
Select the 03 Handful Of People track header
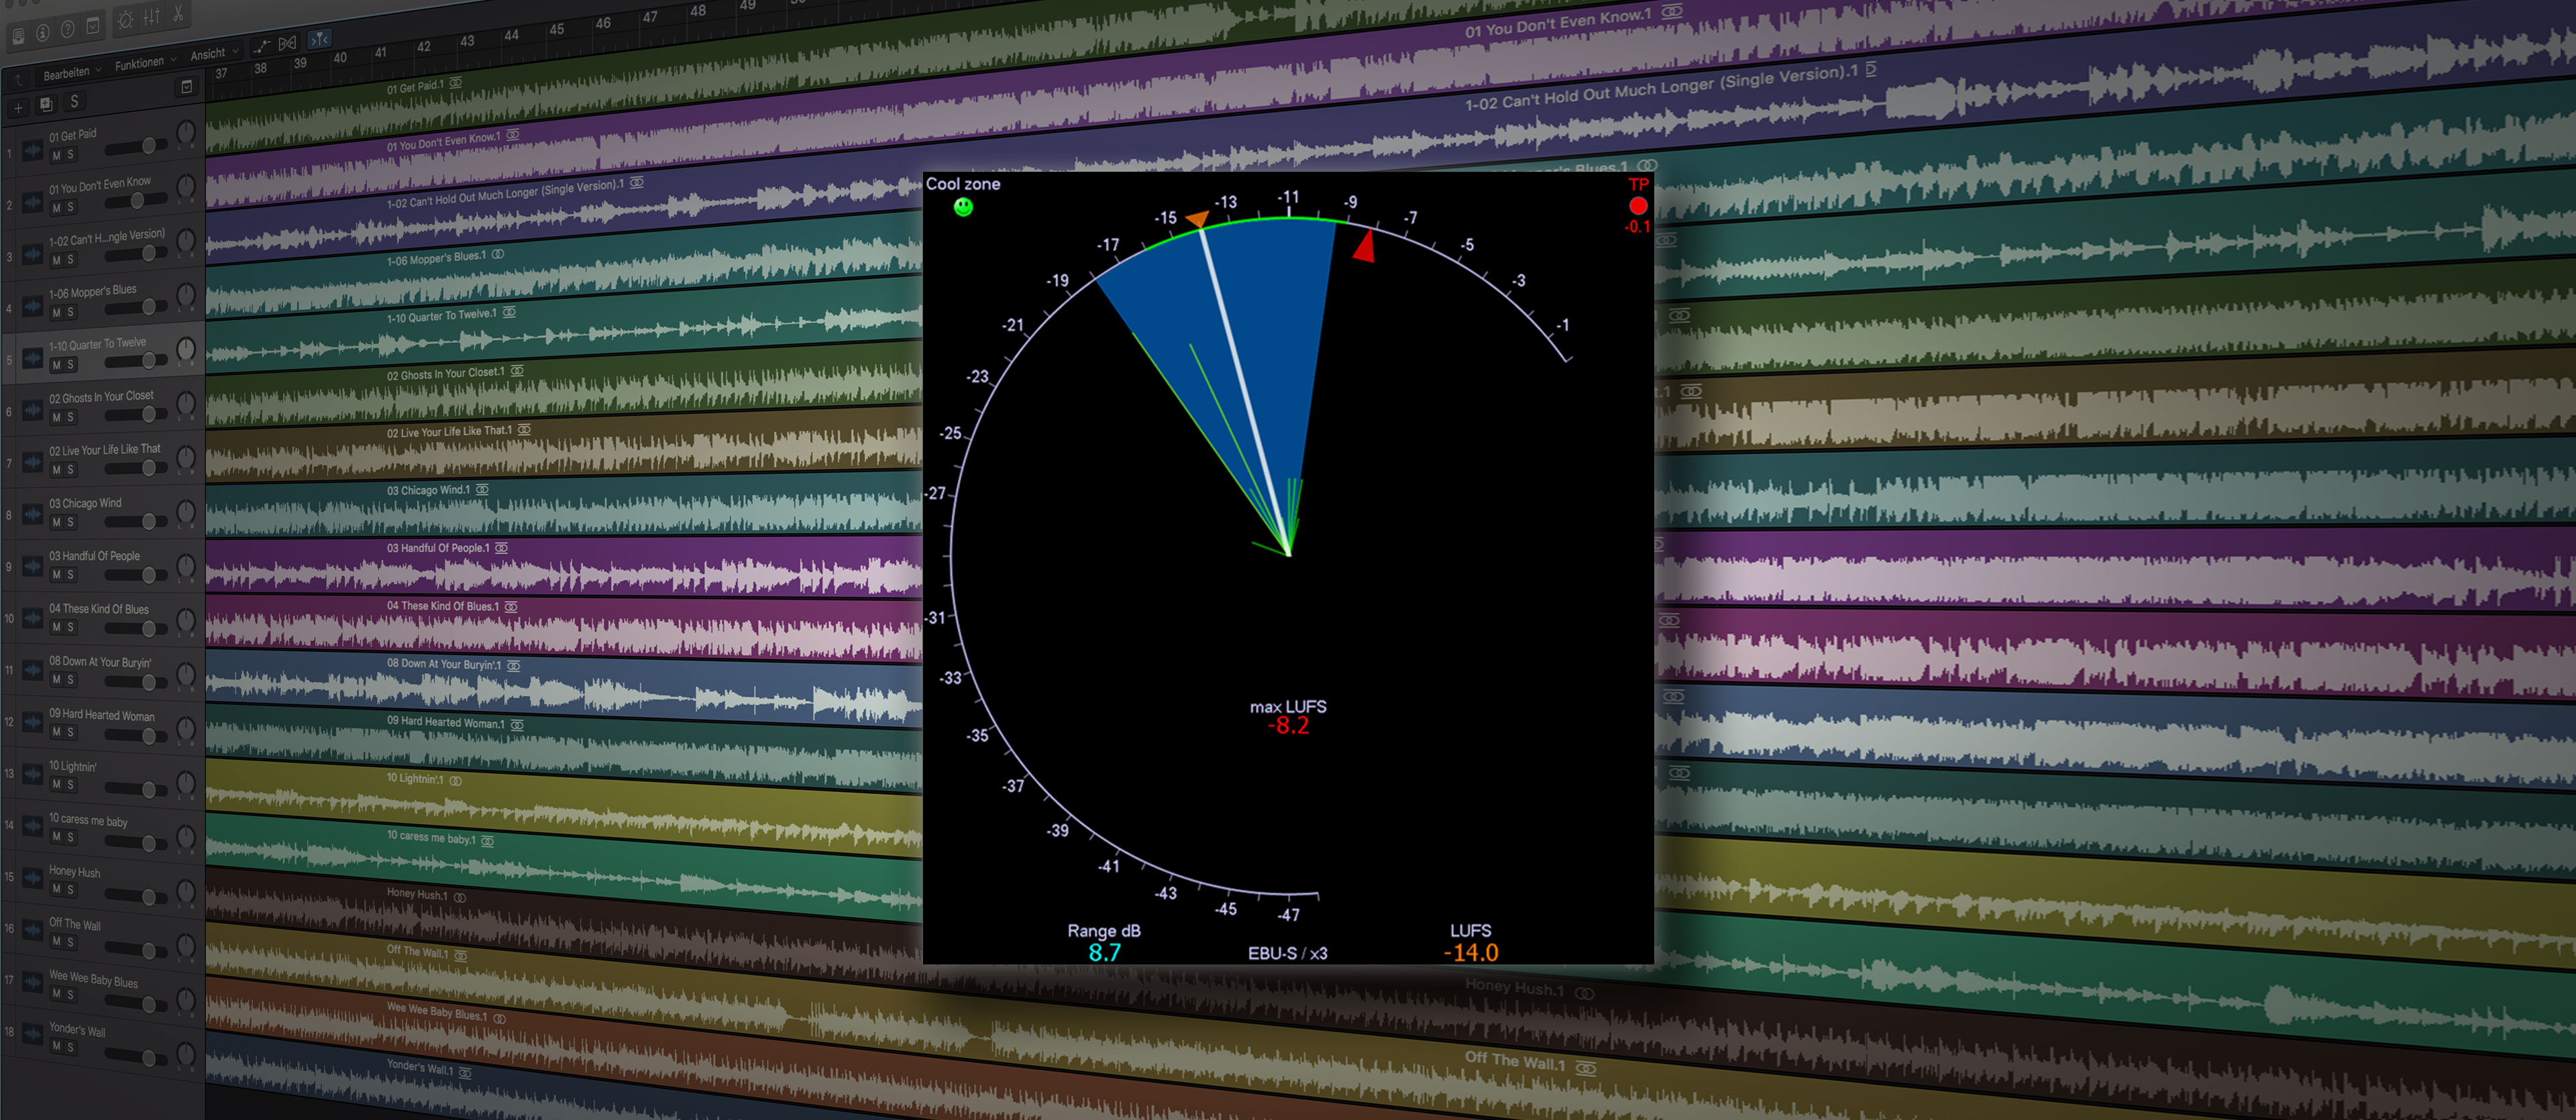[103, 565]
